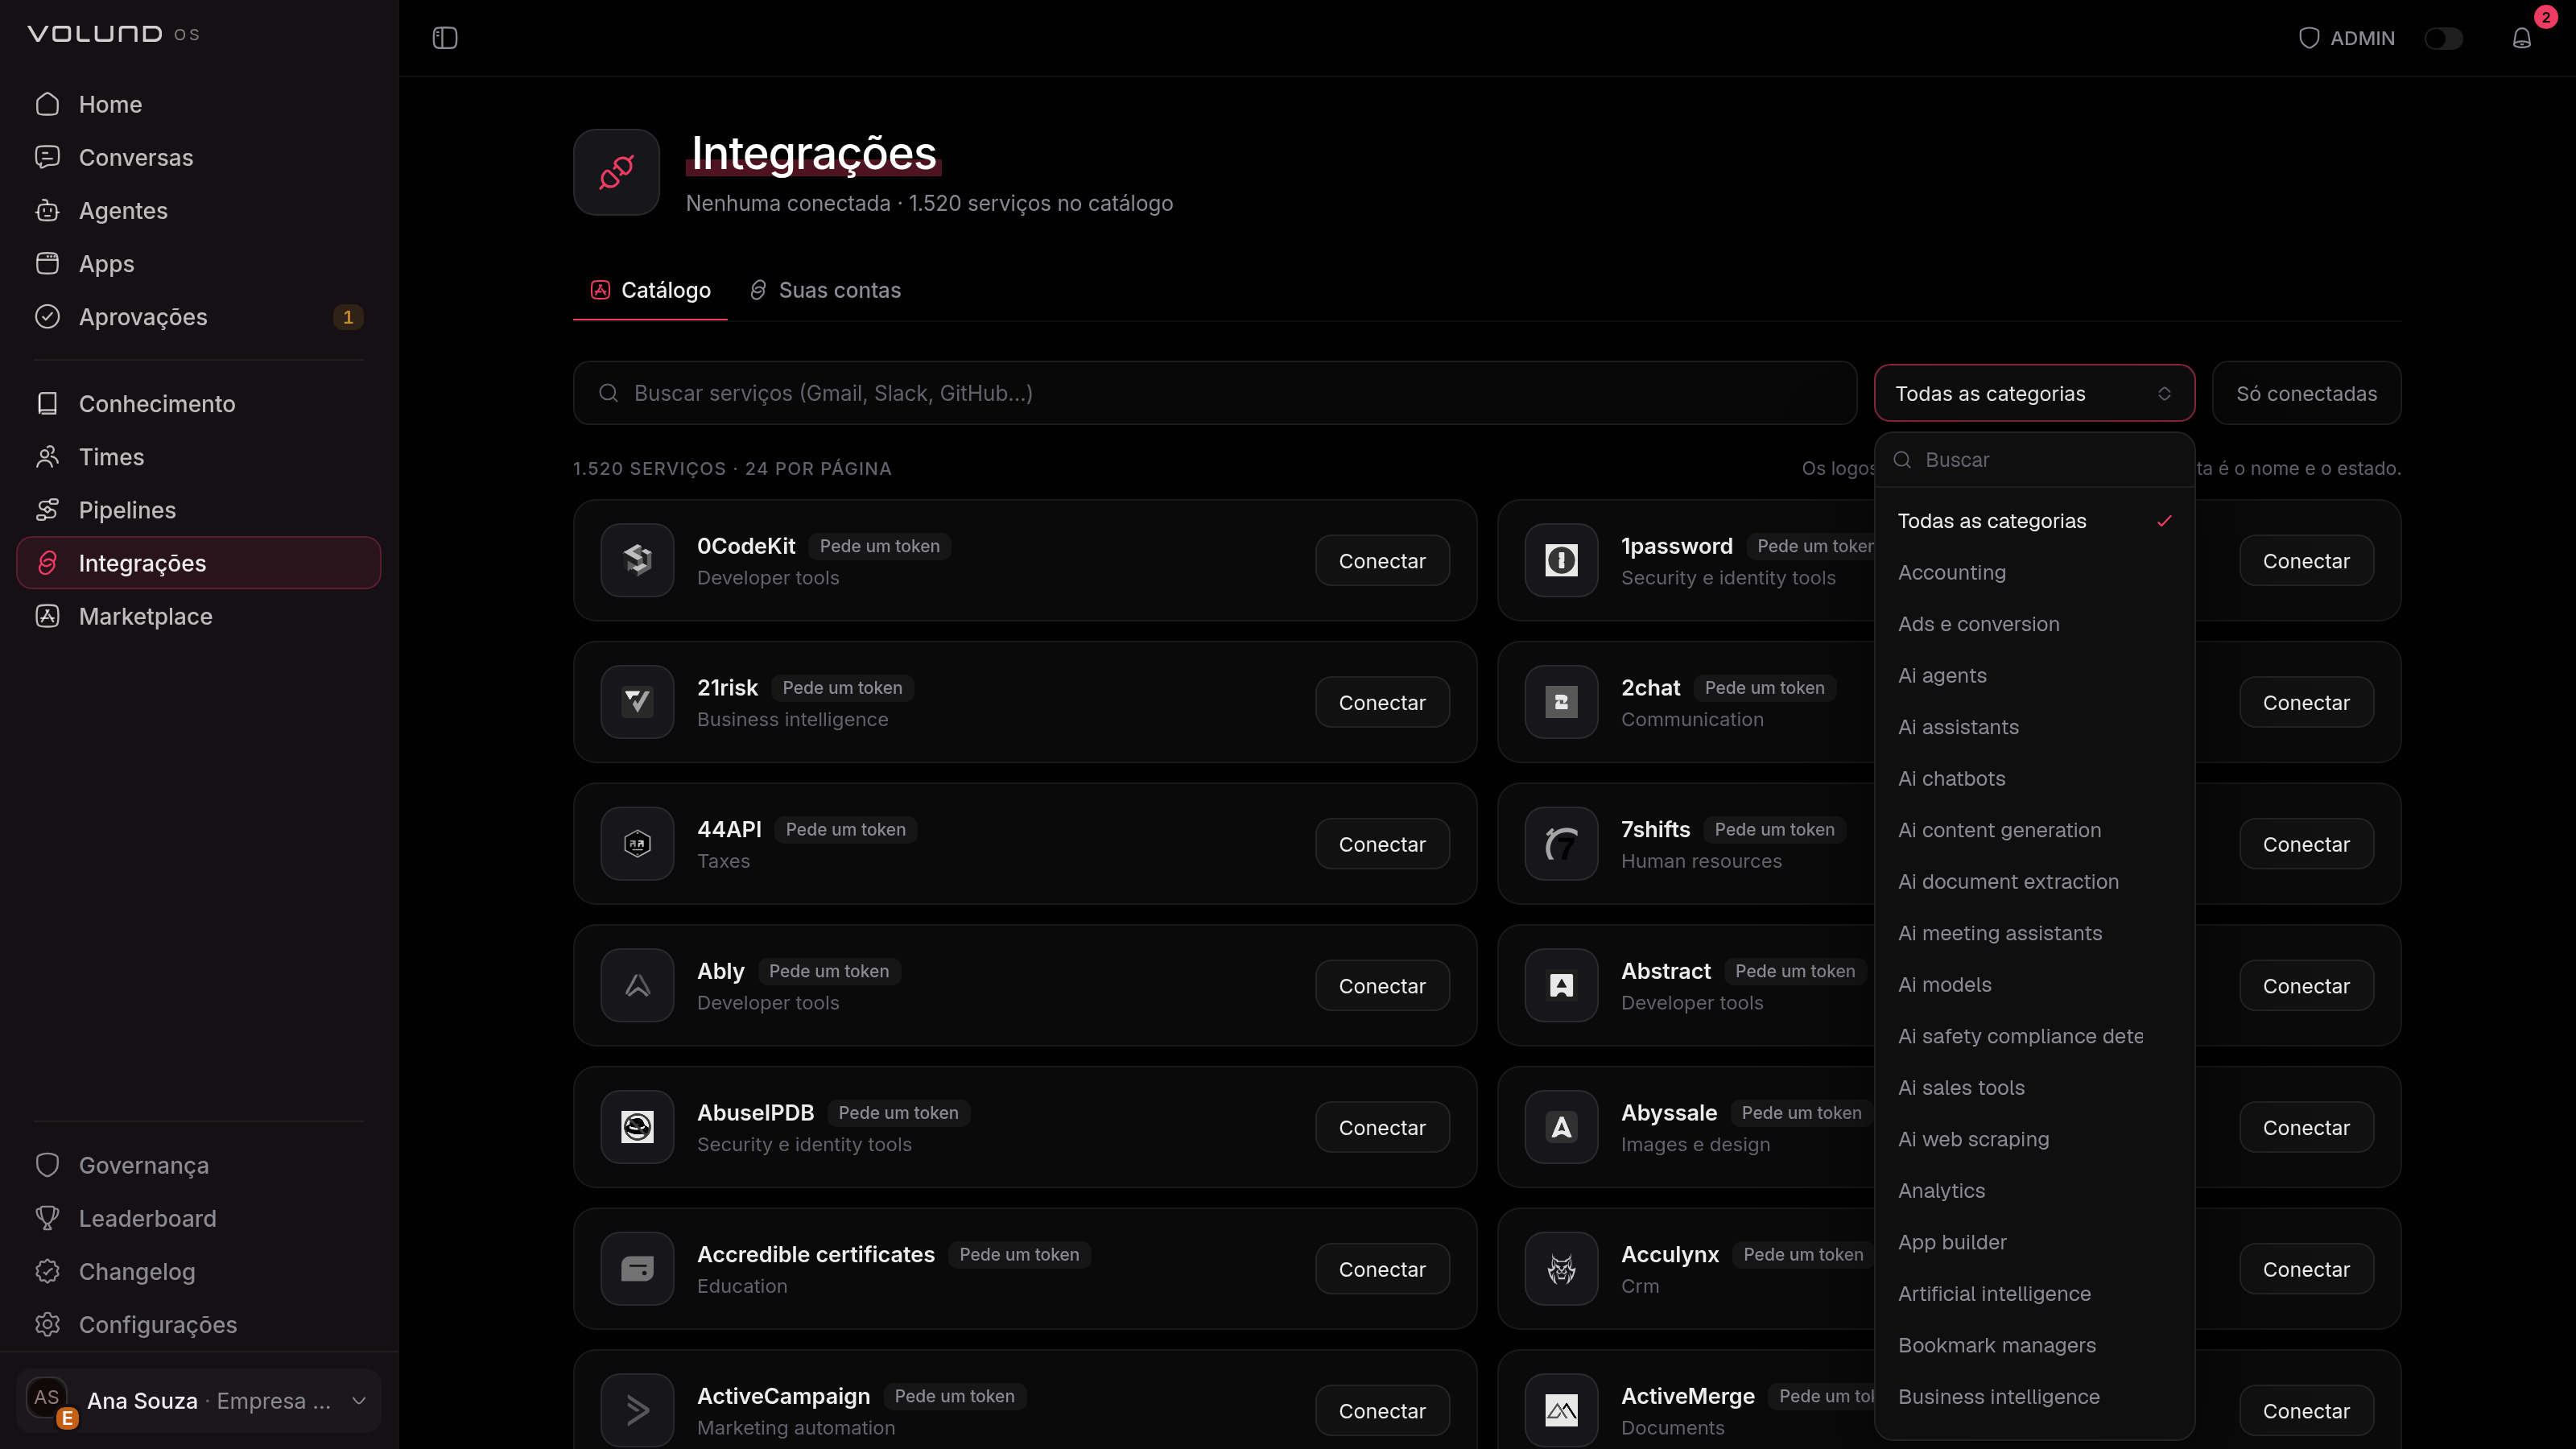Click the ActiveCampaign logo
Viewport: 2576px width, 1449px height.
[637, 1410]
